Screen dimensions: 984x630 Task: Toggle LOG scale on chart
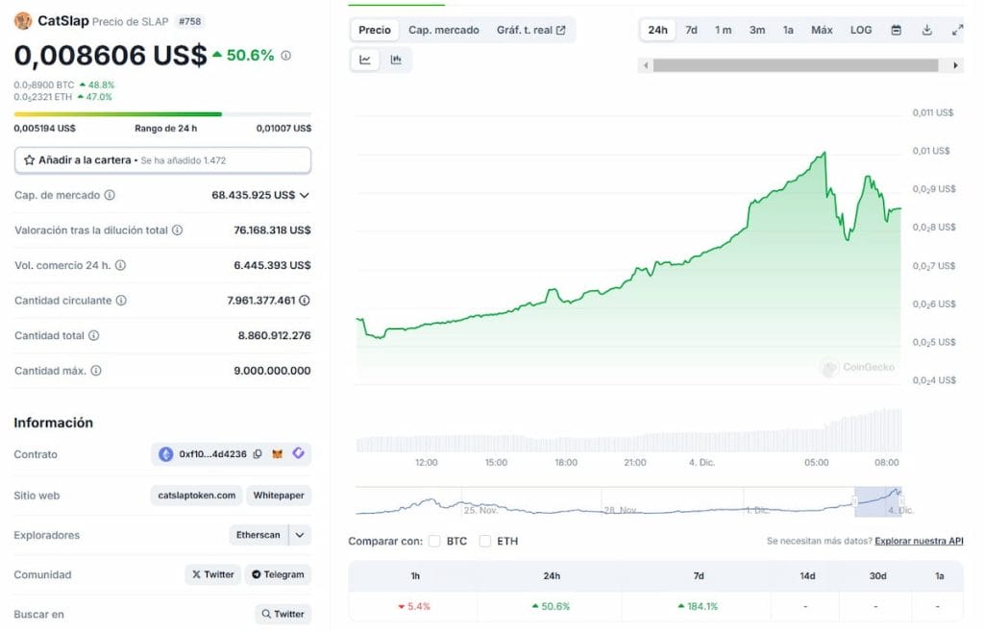860,30
